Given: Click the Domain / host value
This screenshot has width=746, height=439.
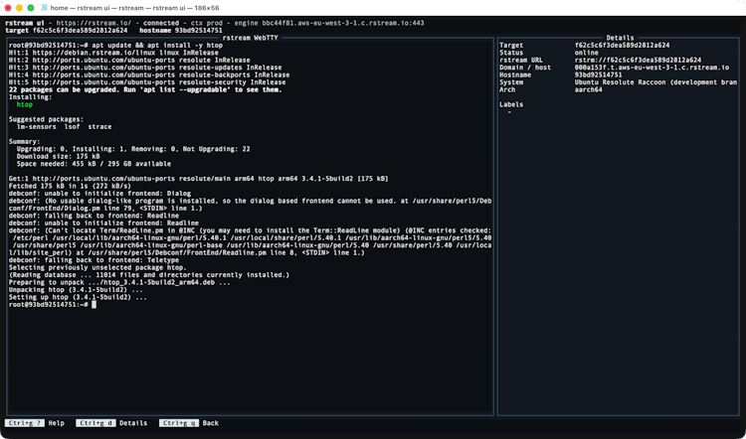Looking at the screenshot, I should tap(654, 67).
